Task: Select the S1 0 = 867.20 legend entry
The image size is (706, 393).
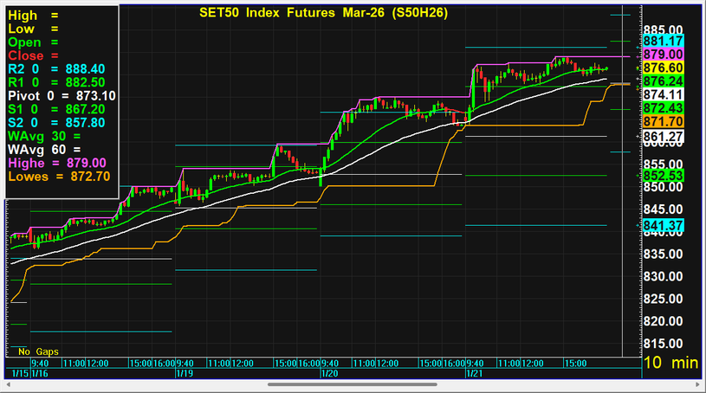Action: [56, 109]
